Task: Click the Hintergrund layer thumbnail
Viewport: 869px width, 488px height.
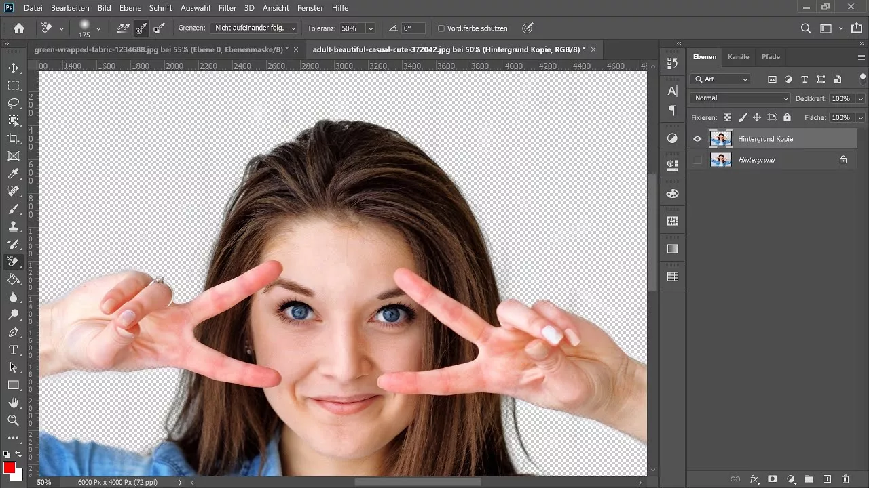Action: tap(721, 159)
